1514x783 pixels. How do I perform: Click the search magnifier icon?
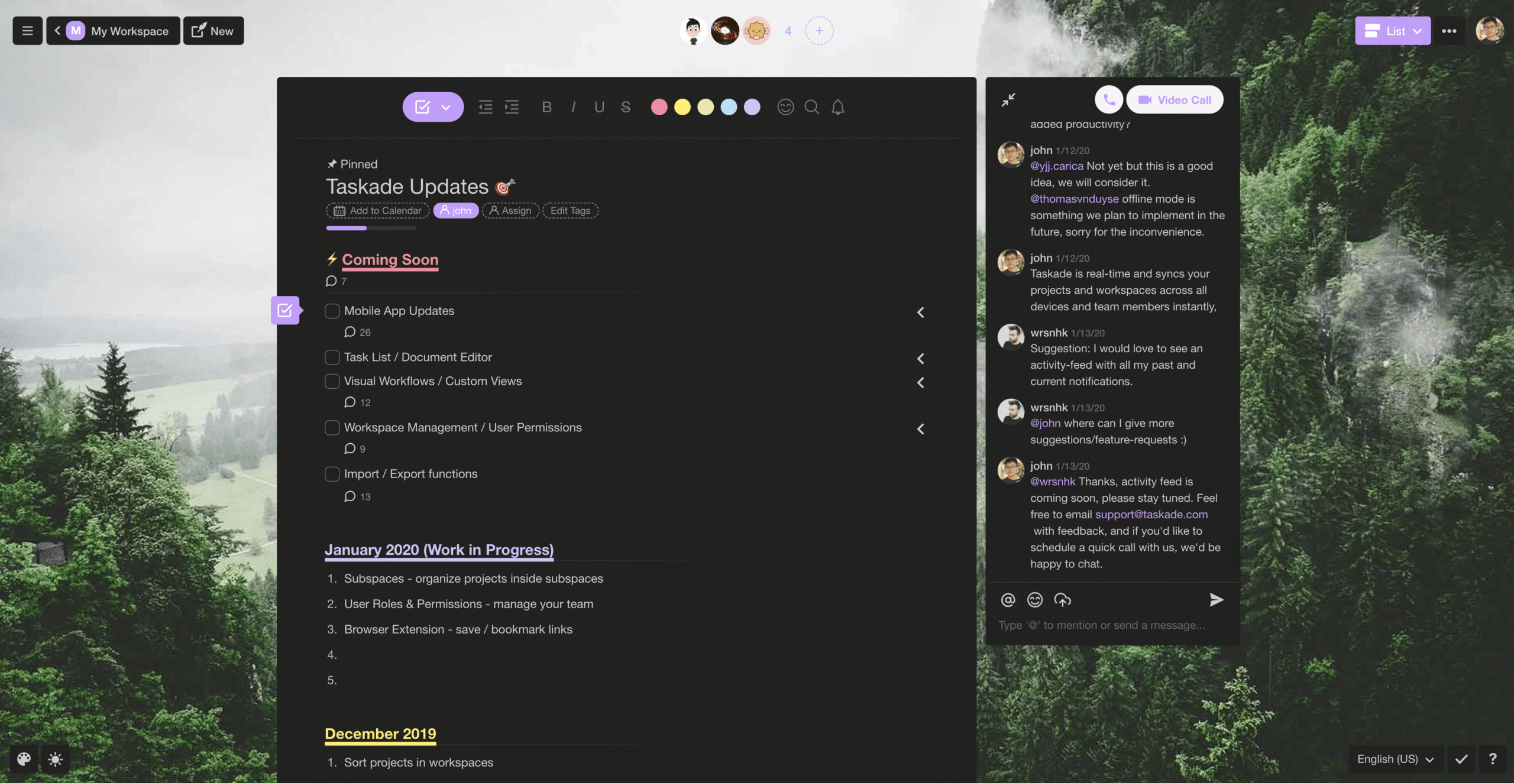point(811,106)
